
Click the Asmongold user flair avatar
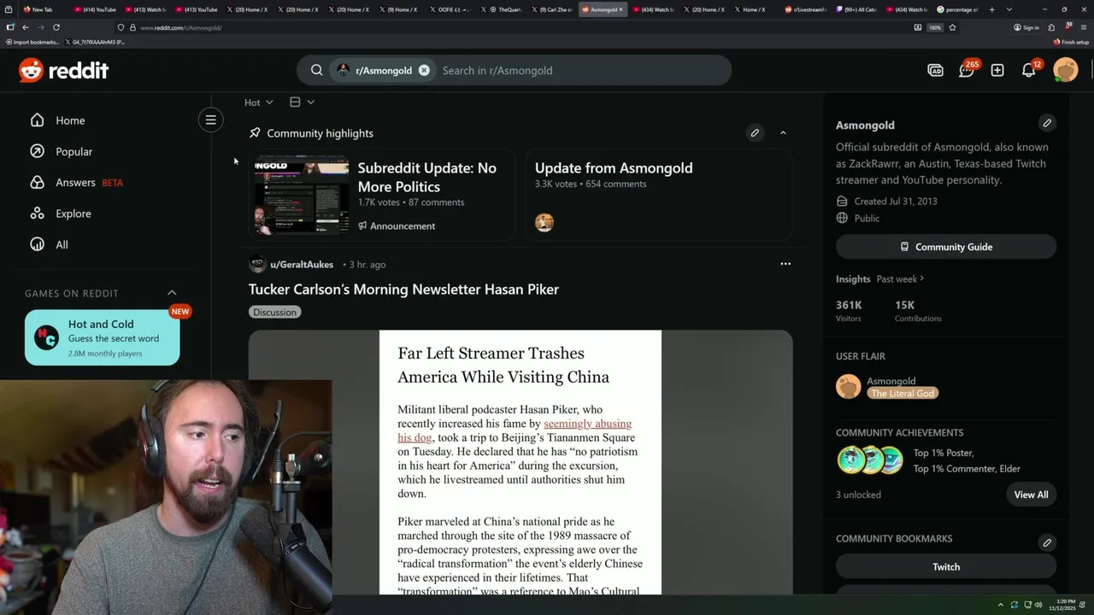point(848,386)
